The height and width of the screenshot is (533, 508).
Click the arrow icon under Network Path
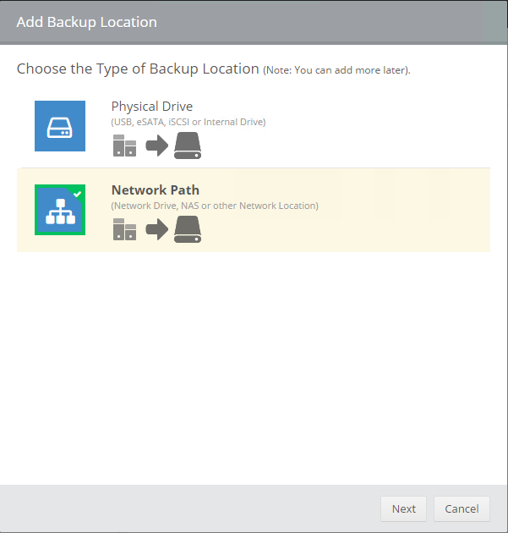(156, 229)
